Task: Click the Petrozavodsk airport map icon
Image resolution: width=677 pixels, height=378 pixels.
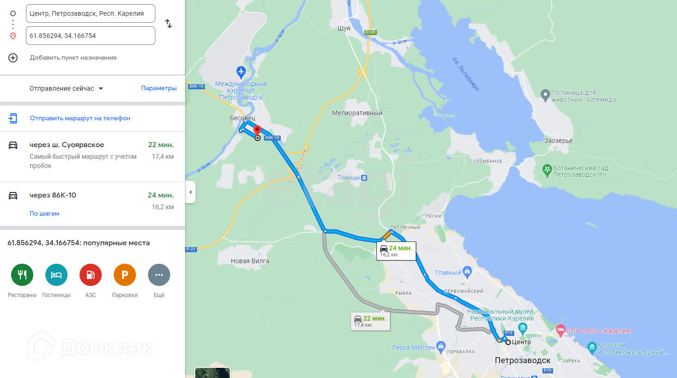Action: tap(241, 72)
